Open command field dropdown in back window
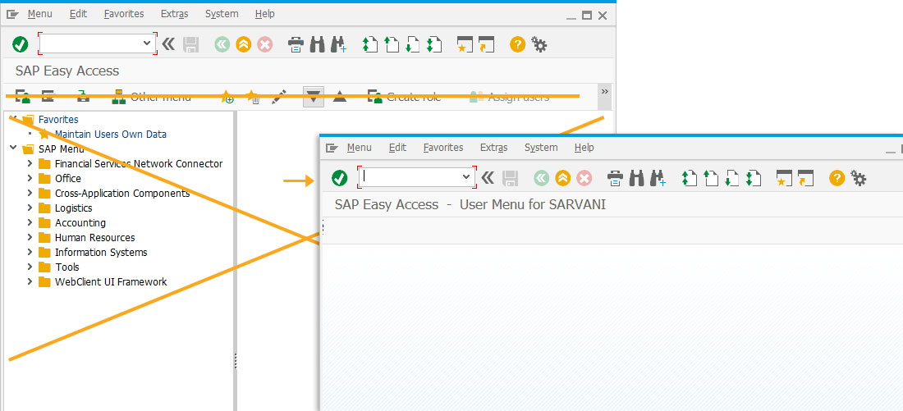Screen dimensions: 903x411 click(x=147, y=43)
